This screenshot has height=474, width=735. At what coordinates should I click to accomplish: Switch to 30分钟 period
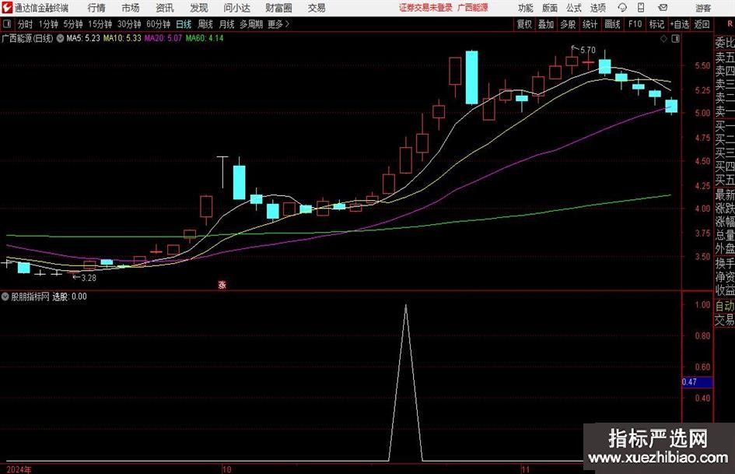pos(129,24)
